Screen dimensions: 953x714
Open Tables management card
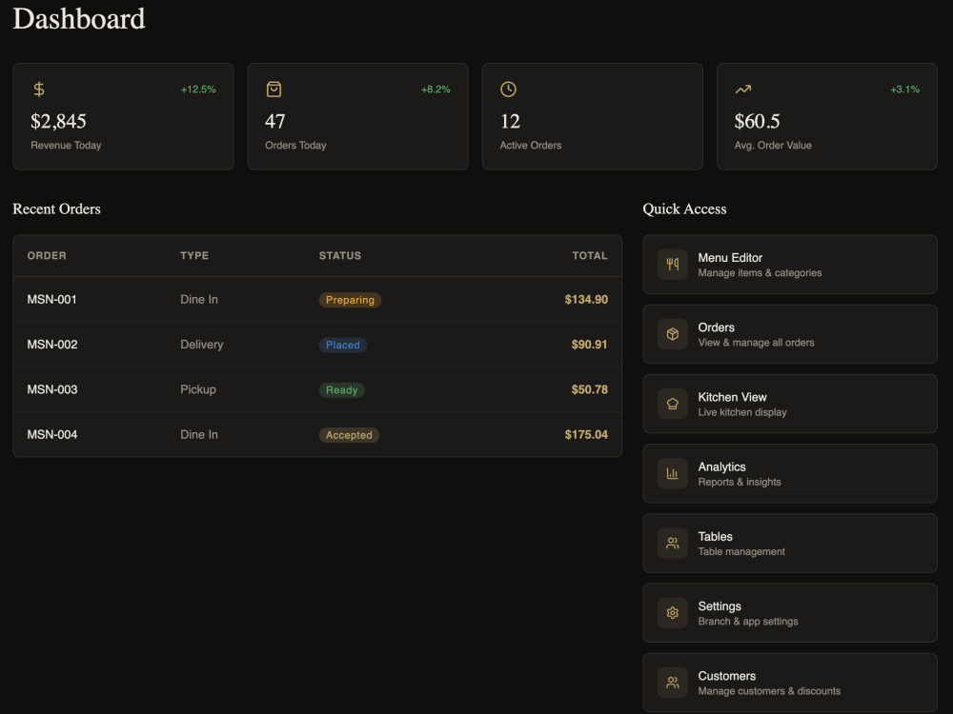[x=789, y=544]
